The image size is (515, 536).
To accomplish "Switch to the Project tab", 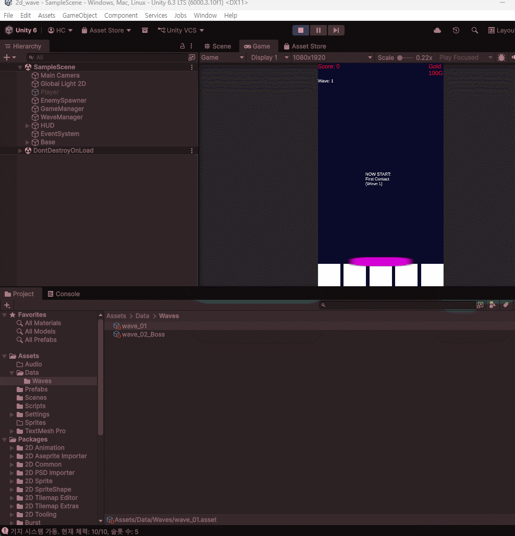I will [19, 294].
